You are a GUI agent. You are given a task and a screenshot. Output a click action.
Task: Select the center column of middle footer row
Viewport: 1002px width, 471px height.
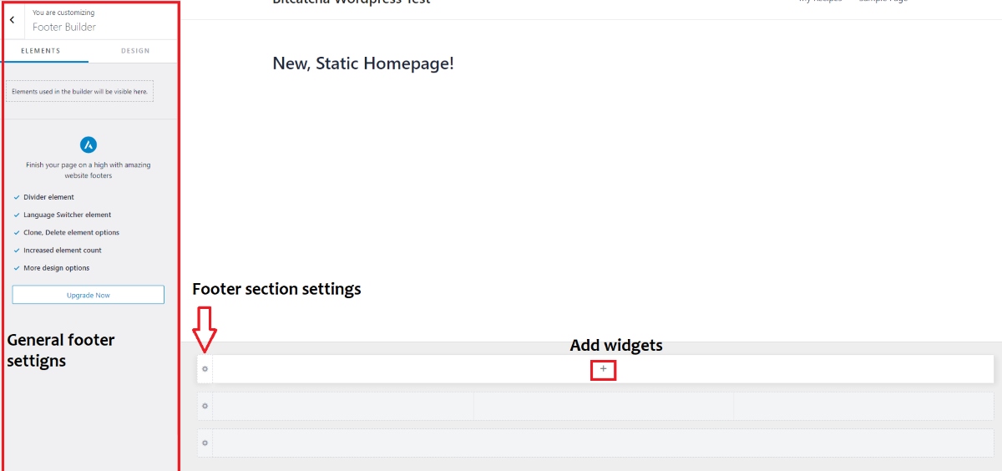tap(604, 406)
